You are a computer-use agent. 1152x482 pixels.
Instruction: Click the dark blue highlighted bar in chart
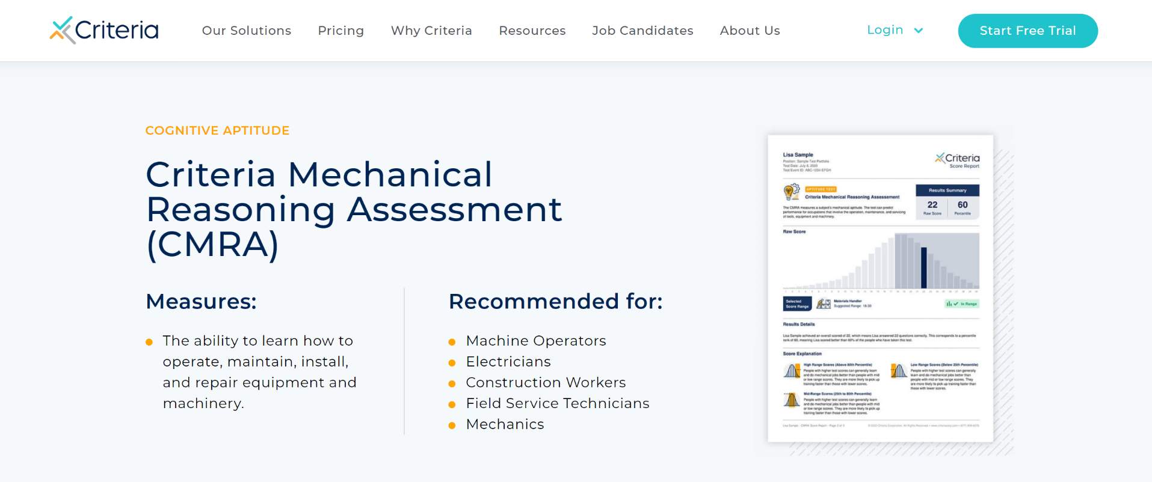pos(924,268)
